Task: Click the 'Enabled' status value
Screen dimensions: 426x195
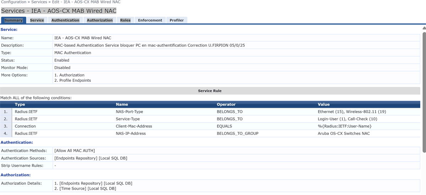Action: (x=62, y=60)
